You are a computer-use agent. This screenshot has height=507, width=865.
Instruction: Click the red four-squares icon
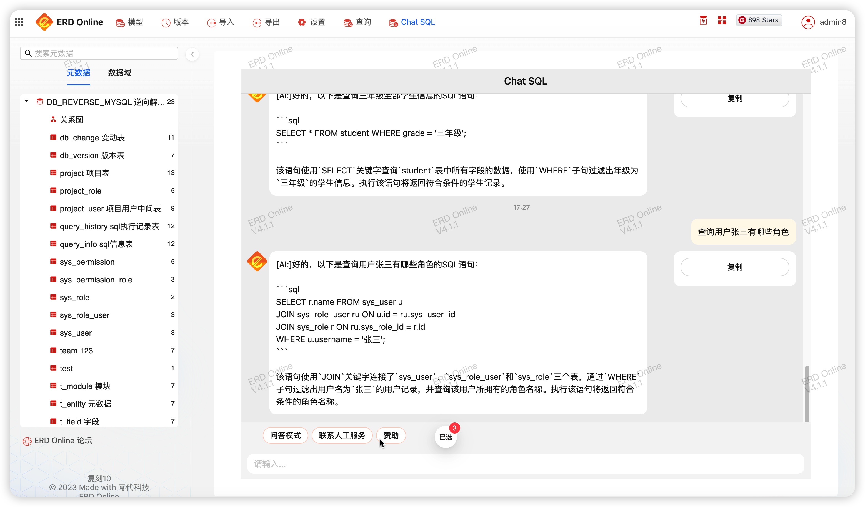coord(722,21)
